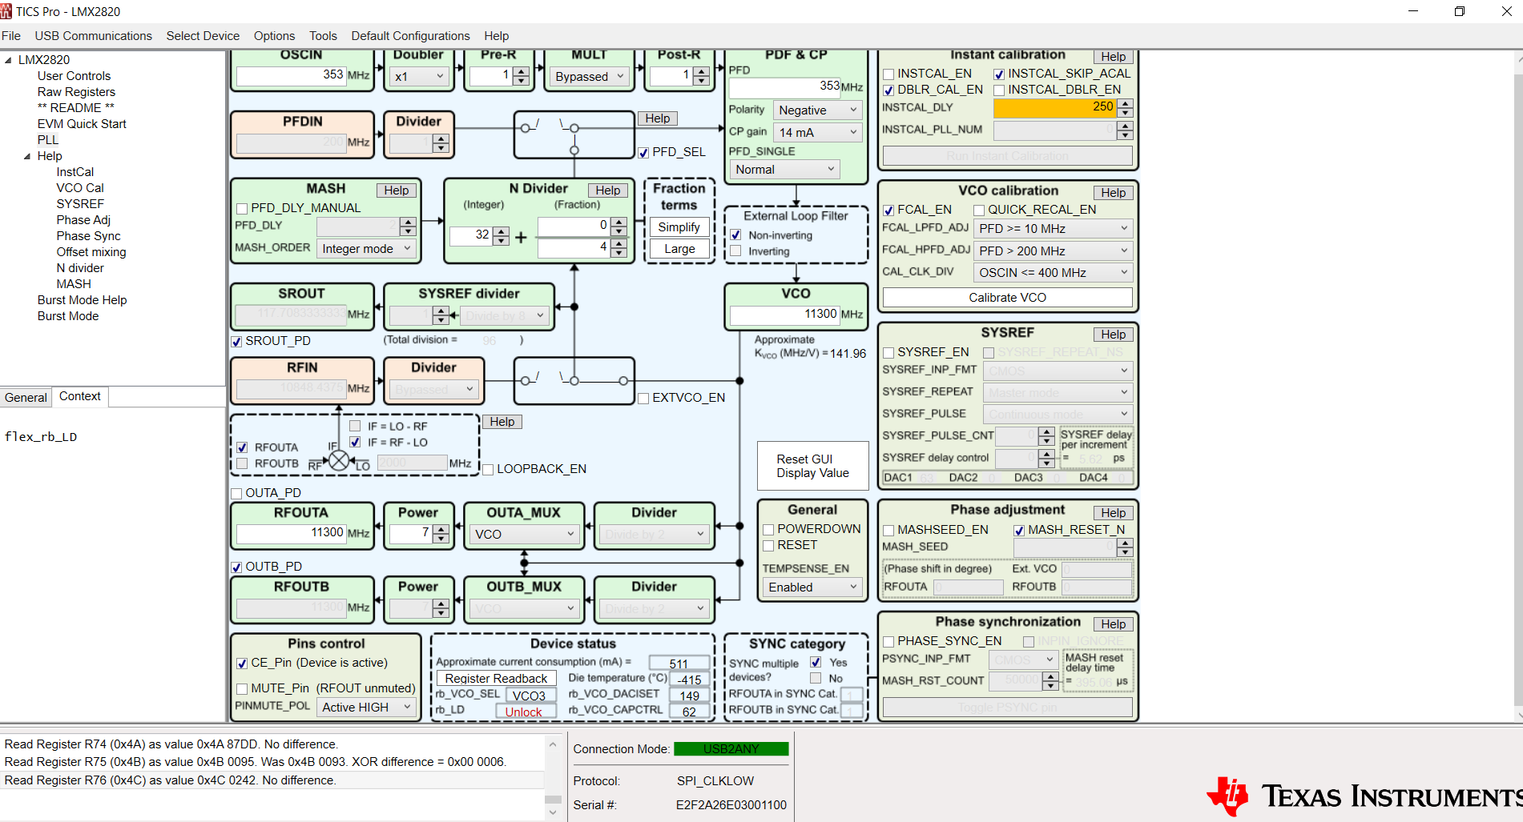Open the Tools menu
This screenshot has height=822, width=1523.
click(323, 36)
